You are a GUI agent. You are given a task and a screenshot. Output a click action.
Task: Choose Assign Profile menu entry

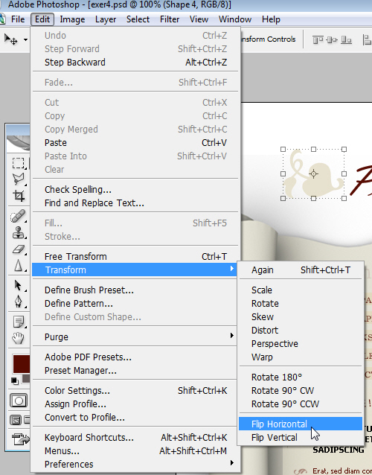(135, 404)
